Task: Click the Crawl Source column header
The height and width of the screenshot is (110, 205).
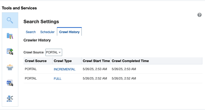Action: point(36,61)
